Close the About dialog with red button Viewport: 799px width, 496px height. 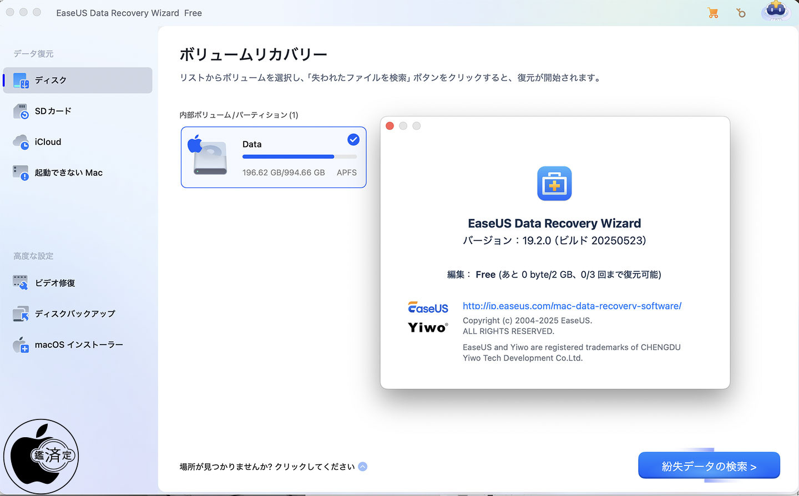click(390, 126)
